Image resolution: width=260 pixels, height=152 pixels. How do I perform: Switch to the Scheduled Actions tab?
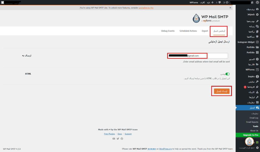pyautogui.click(x=188, y=31)
